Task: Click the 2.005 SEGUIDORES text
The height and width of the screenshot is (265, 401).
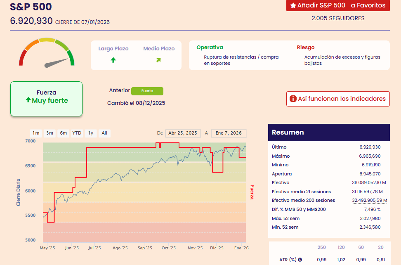Action: coord(338,19)
